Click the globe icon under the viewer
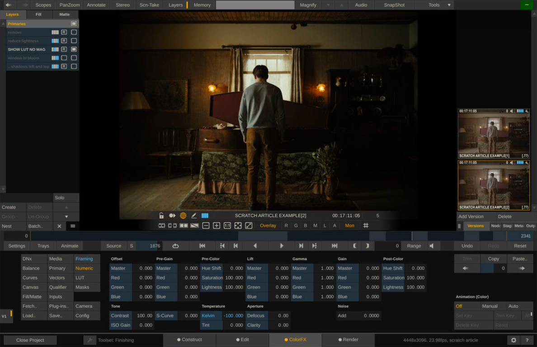537x347 pixels. coord(183,216)
